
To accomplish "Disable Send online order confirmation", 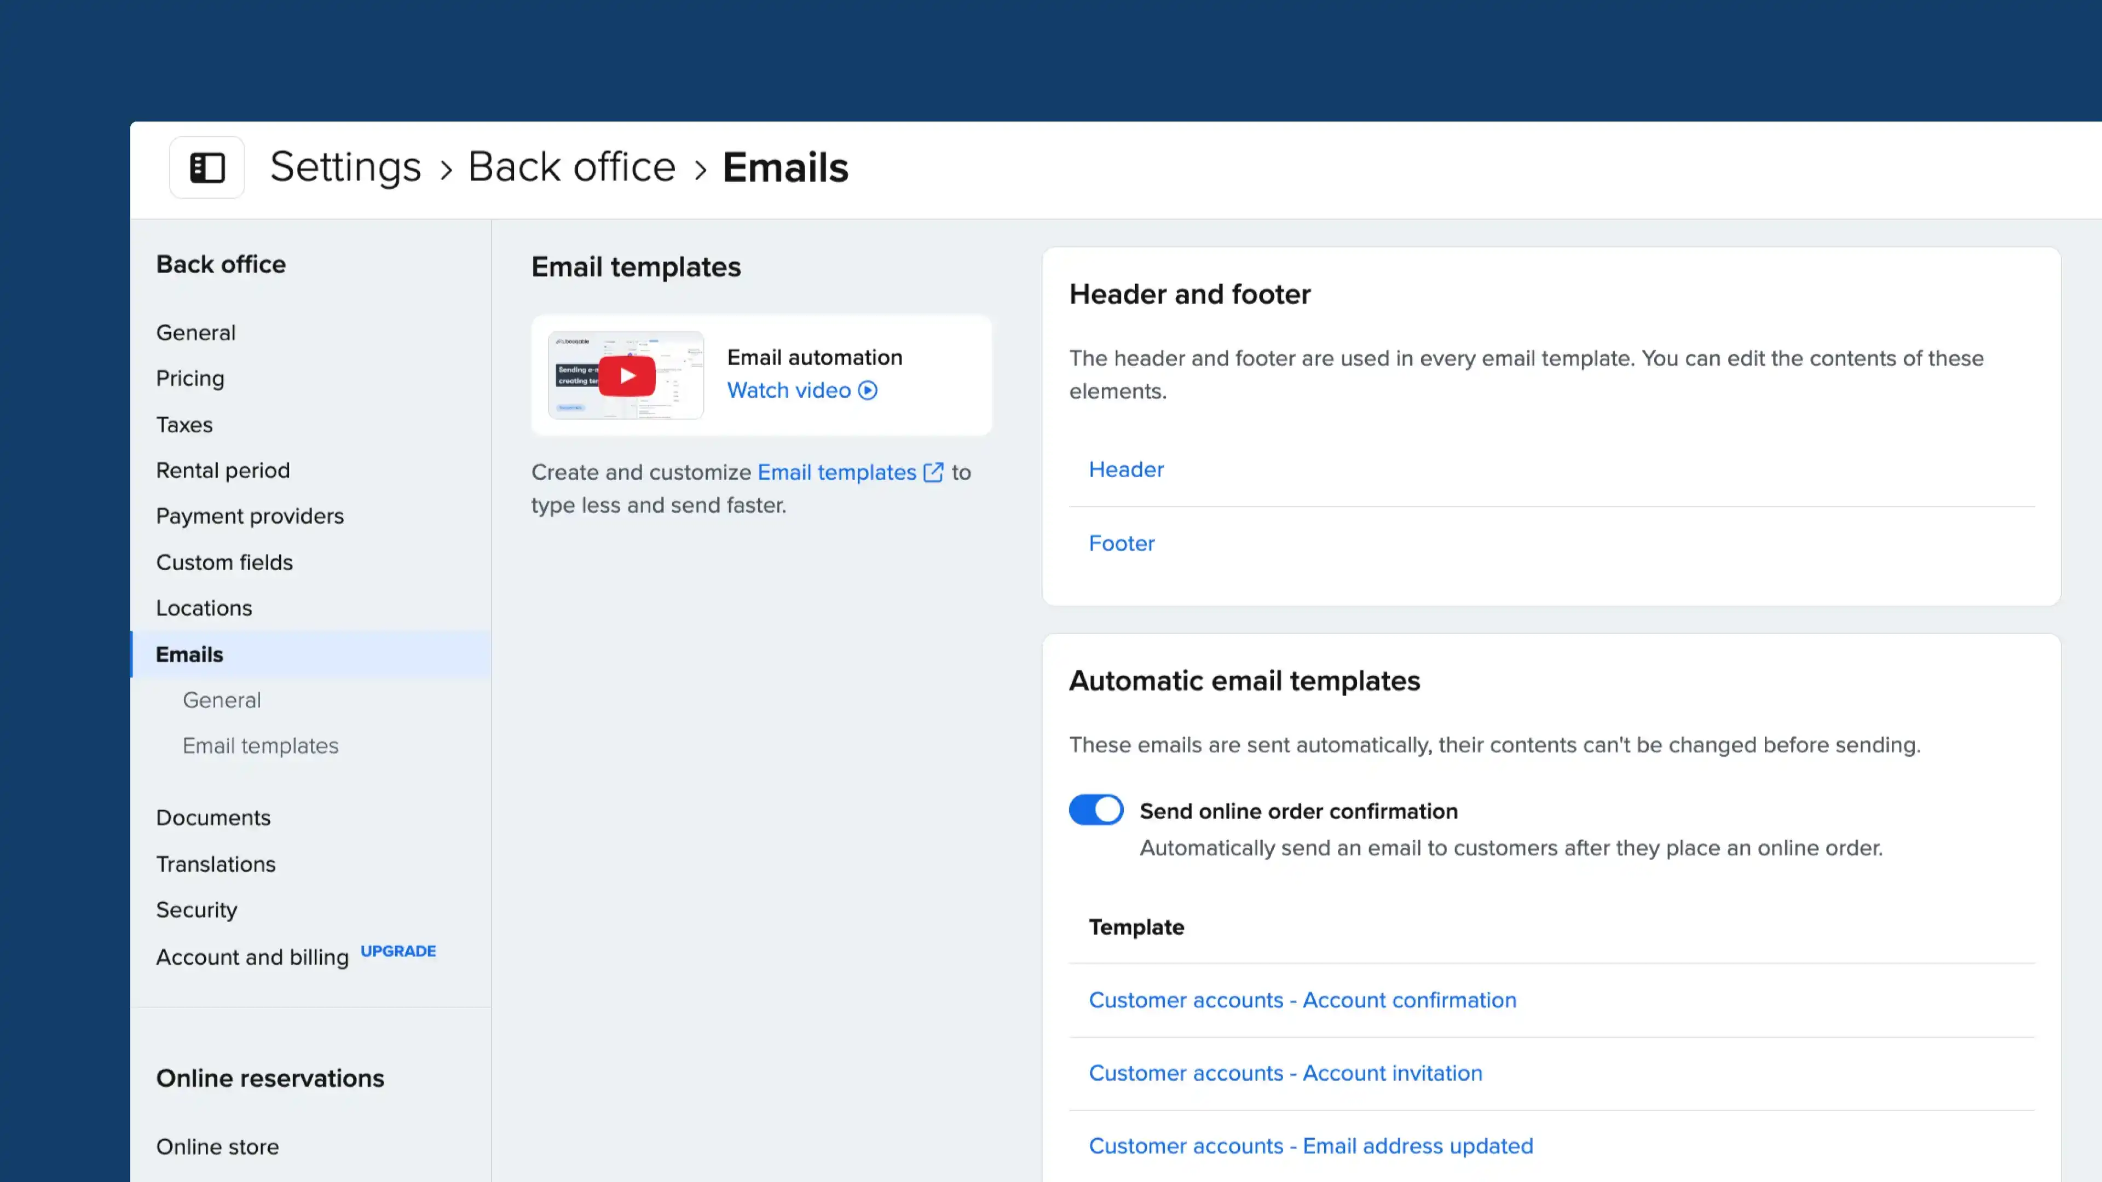I will [1096, 809].
